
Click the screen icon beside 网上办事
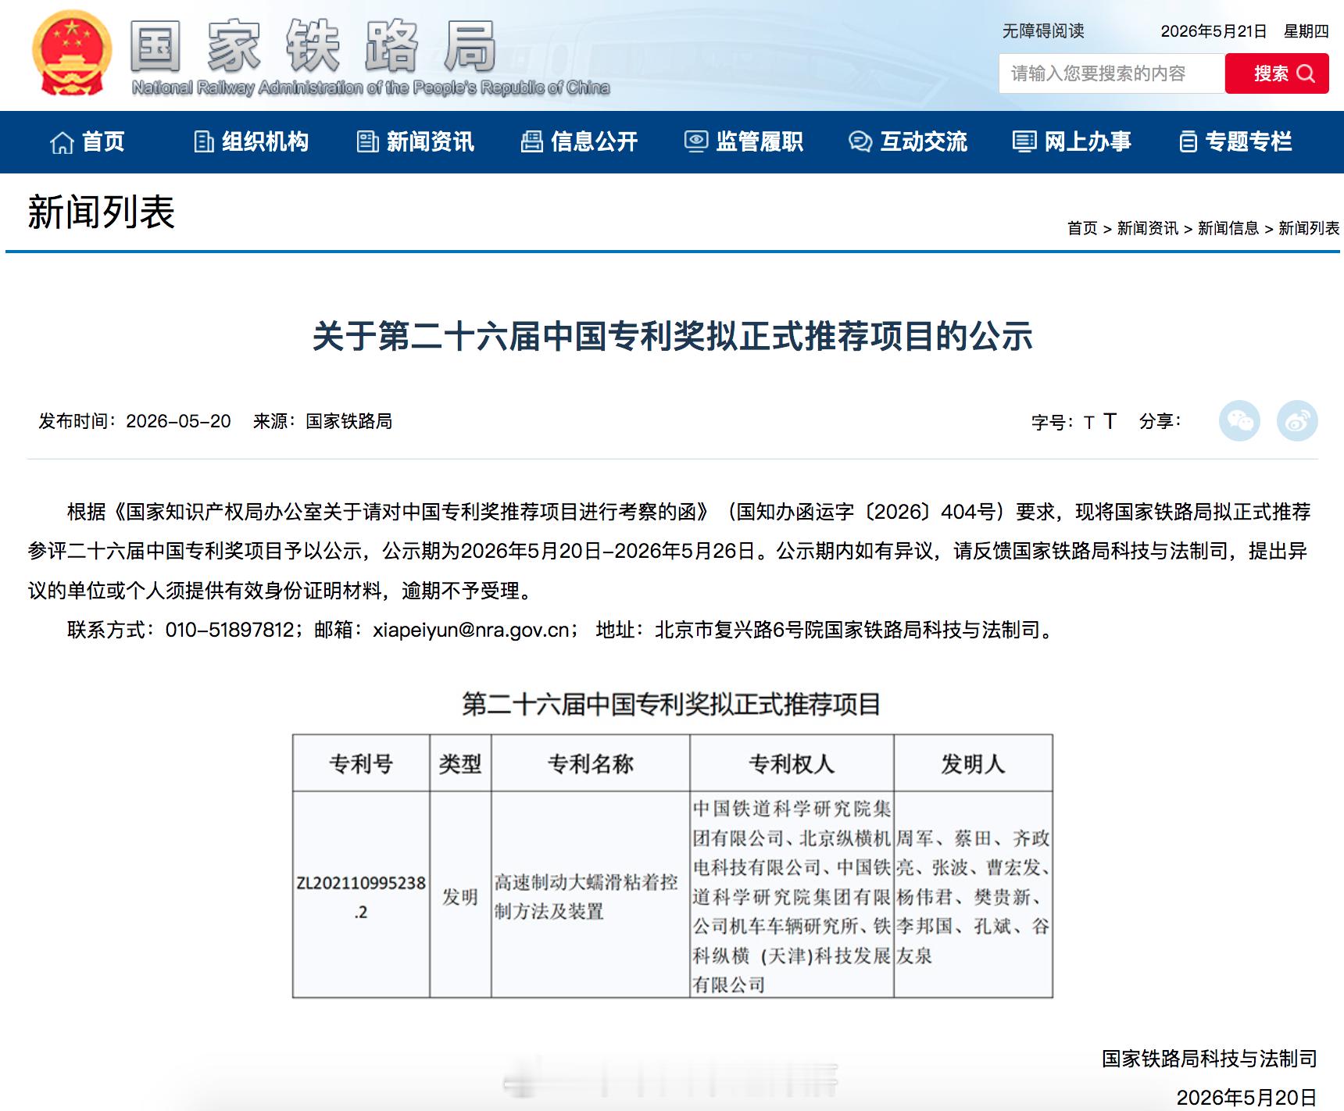click(x=1024, y=141)
